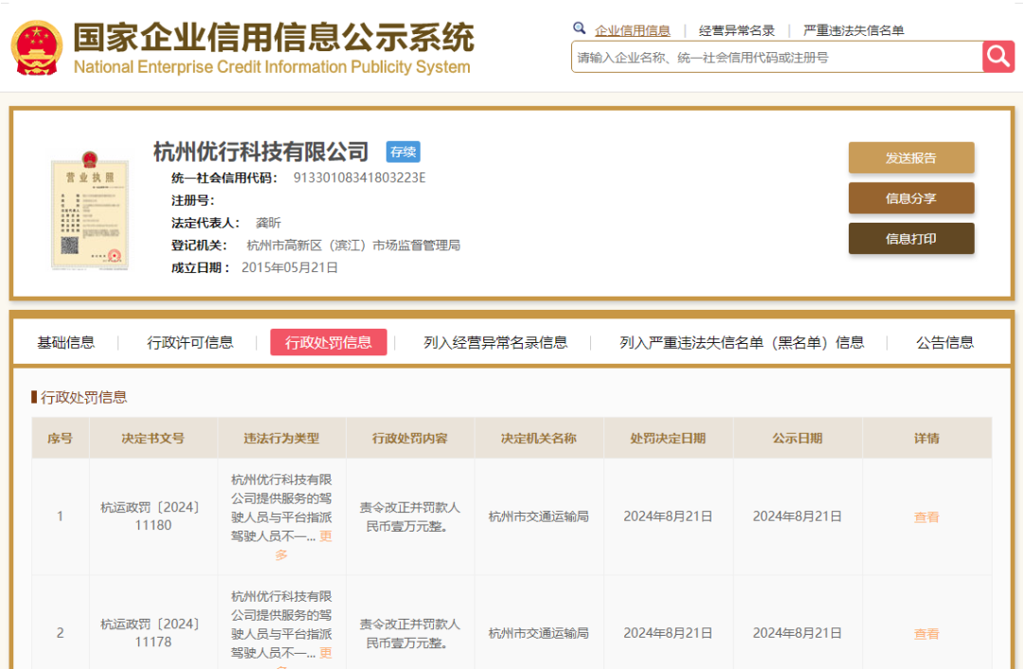Switch to 公告信息 tab

[944, 343]
